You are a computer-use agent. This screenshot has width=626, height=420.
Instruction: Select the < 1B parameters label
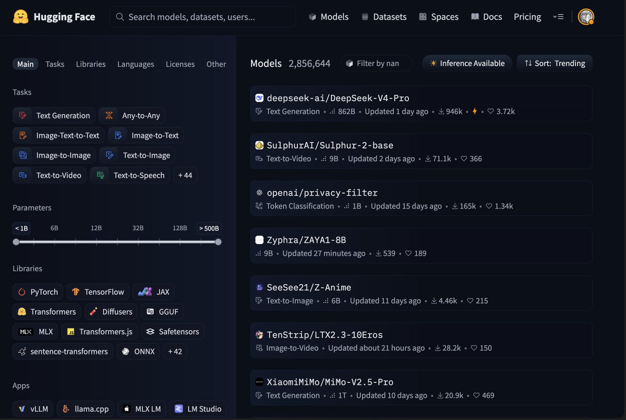click(22, 228)
